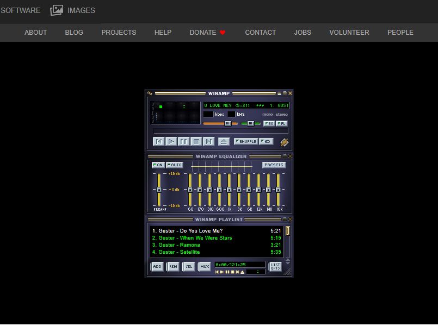The width and height of the screenshot is (438, 326).
Task: Click the equalizer frequency curve graph
Action: (x=221, y=166)
